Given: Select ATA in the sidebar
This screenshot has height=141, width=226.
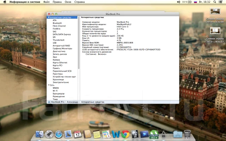Looking at the screenshot, I should (54, 20).
